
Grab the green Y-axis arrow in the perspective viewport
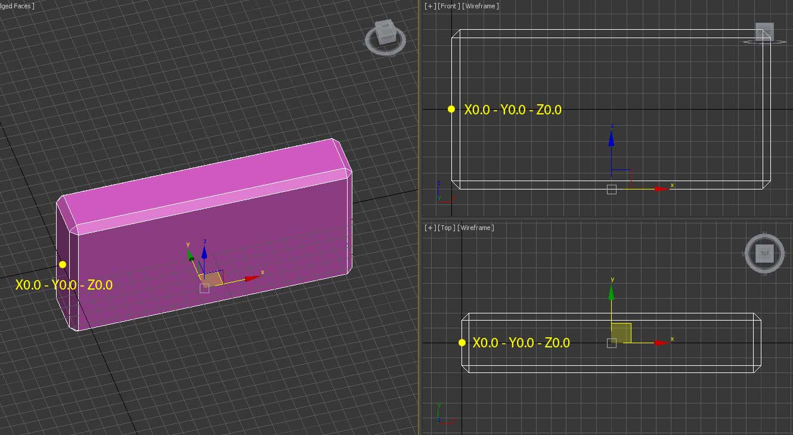click(190, 255)
